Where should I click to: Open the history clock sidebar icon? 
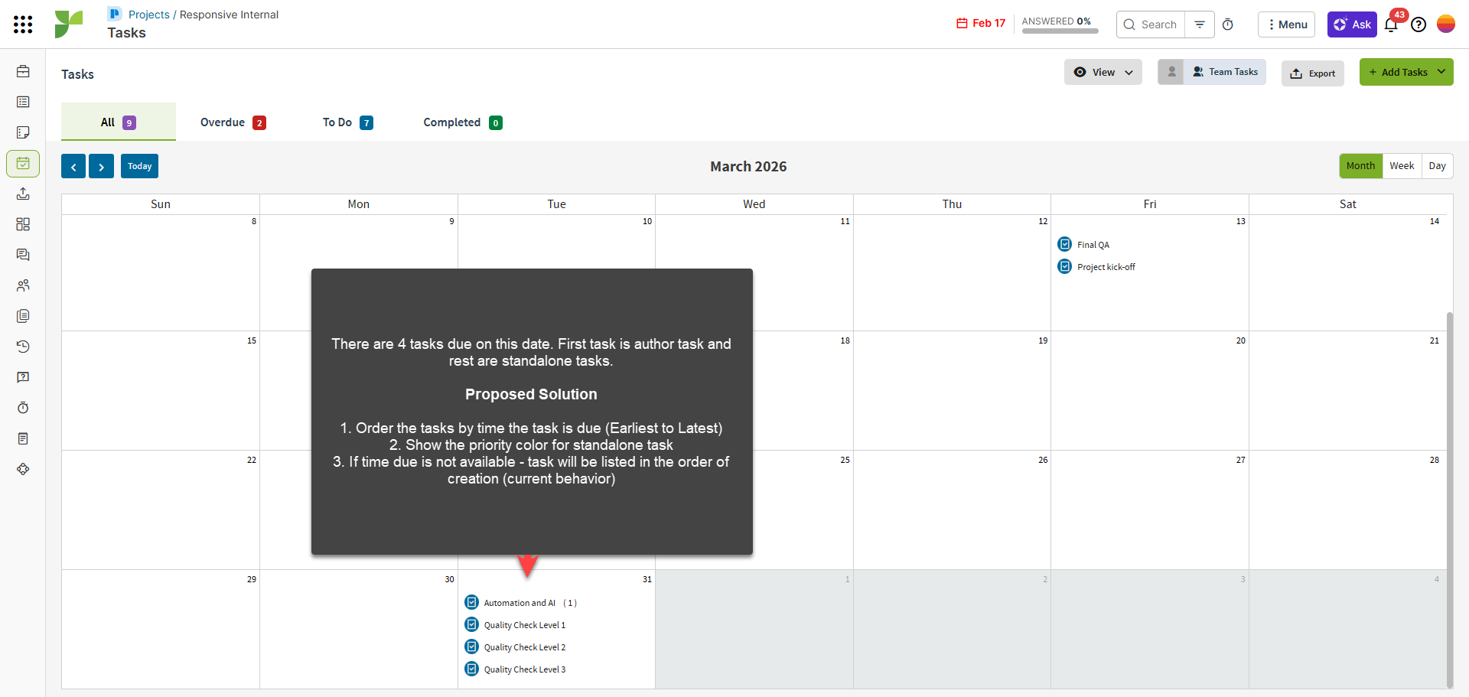click(x=23, y=347)
